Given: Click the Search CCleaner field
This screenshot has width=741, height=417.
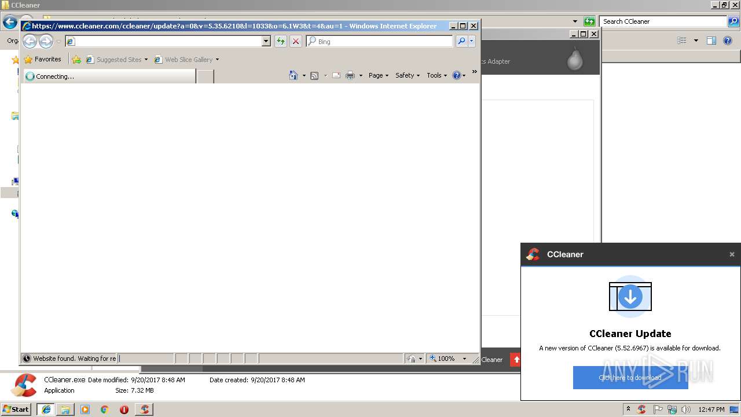Looking at the screenshot, I should coord(663,21).
